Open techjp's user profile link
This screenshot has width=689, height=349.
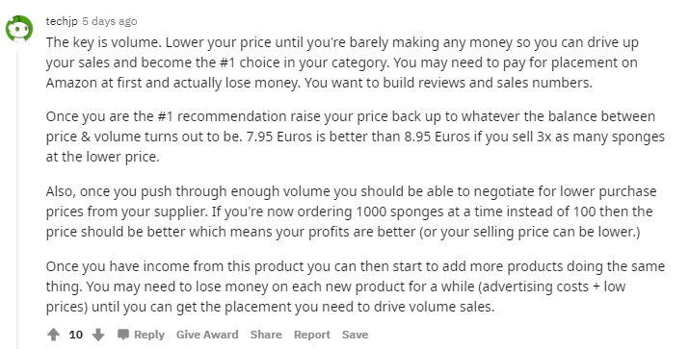(x=62, y=21)
